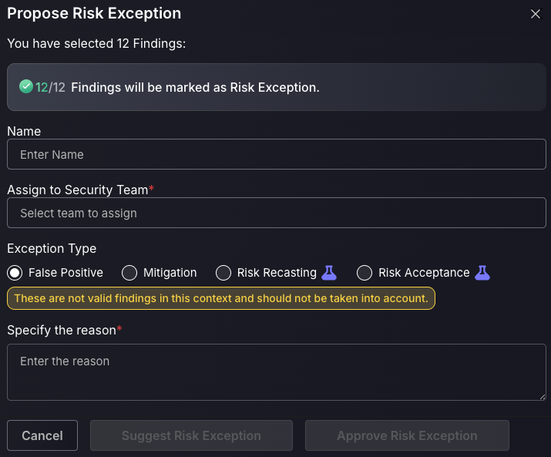Choose the Mitigation radio option
The image size is (551, 457).
129,273
